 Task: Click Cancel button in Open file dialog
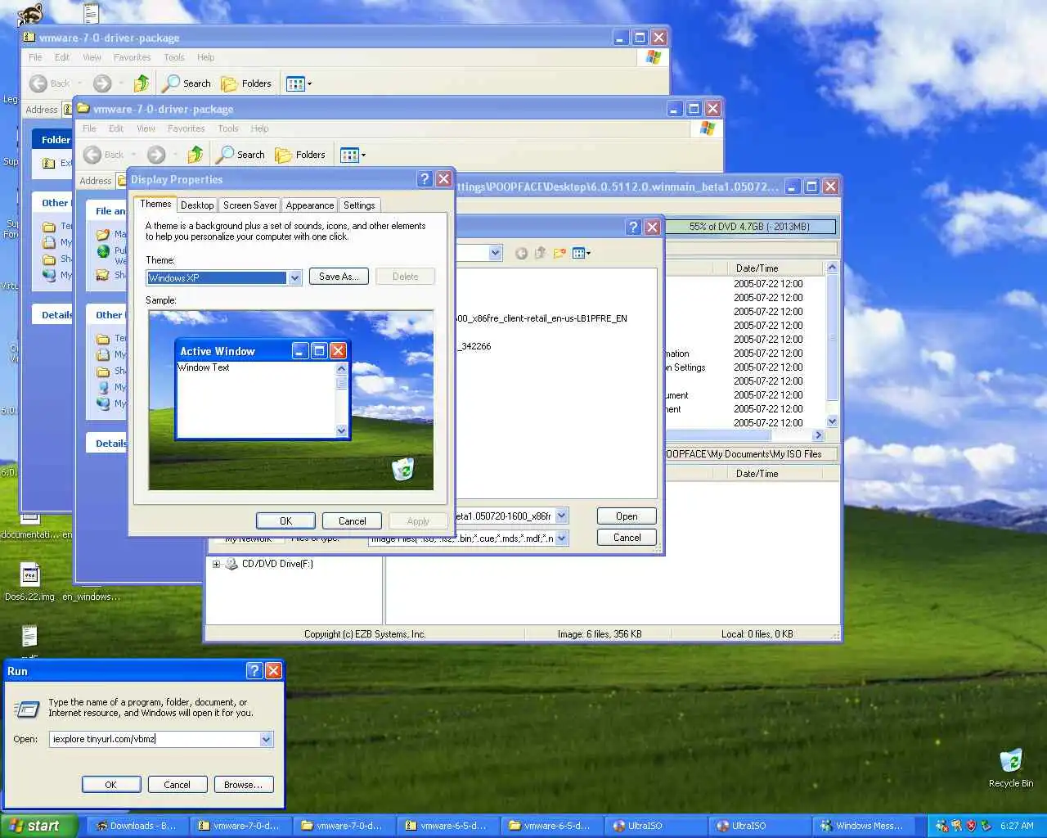click(627, 538)
